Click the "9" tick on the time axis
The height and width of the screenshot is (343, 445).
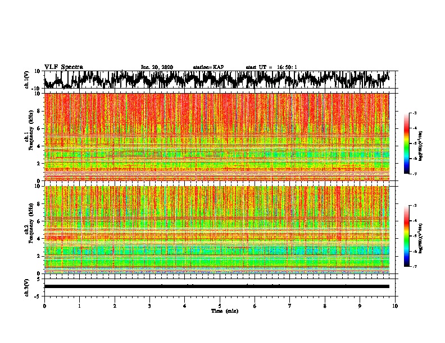click(x=360, y=306)
